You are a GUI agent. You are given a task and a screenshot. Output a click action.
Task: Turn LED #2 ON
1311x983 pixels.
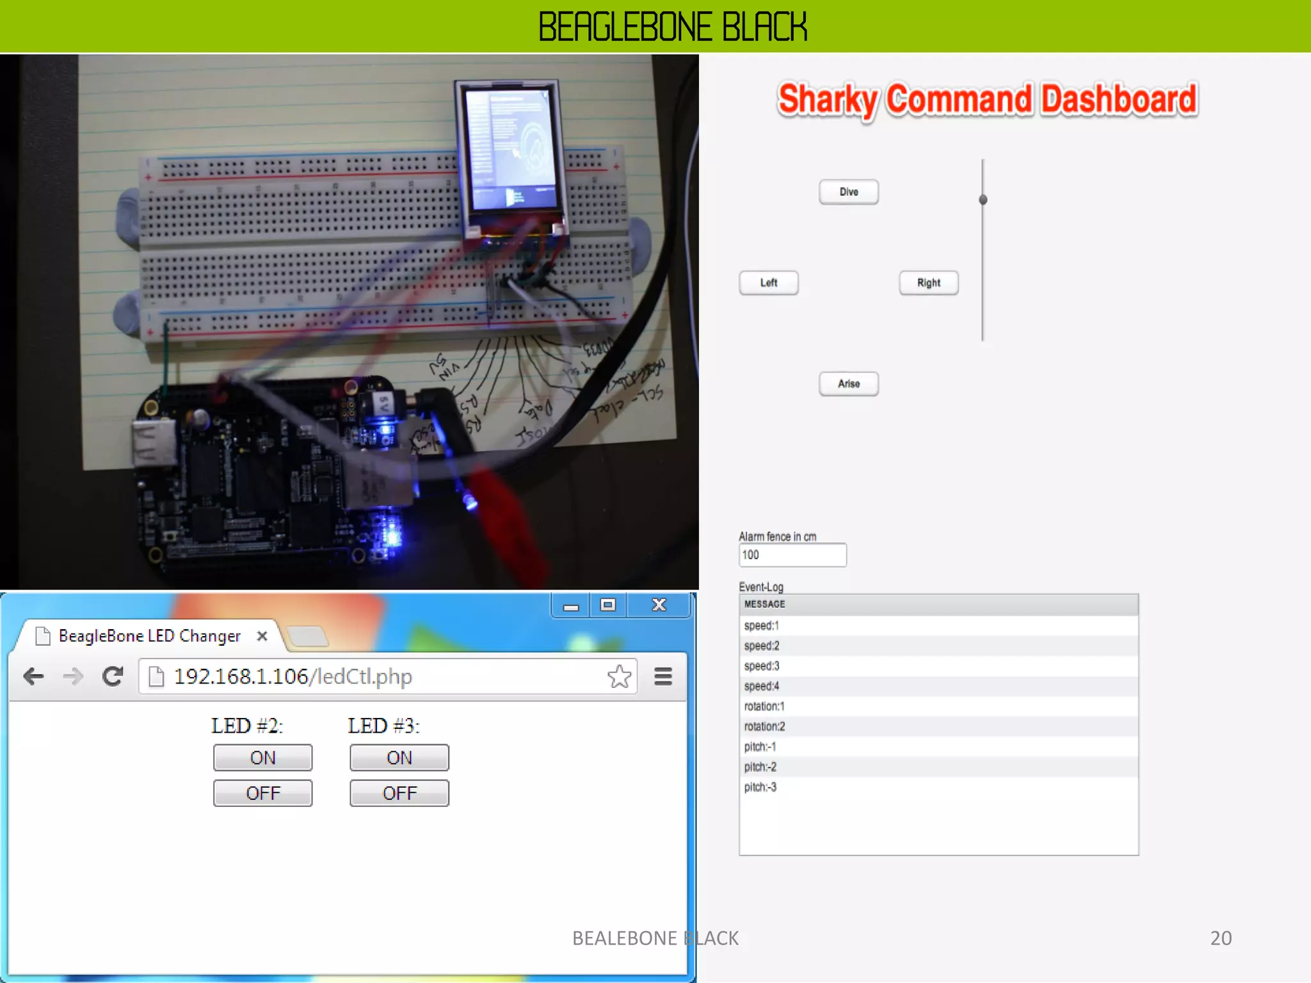262,758
